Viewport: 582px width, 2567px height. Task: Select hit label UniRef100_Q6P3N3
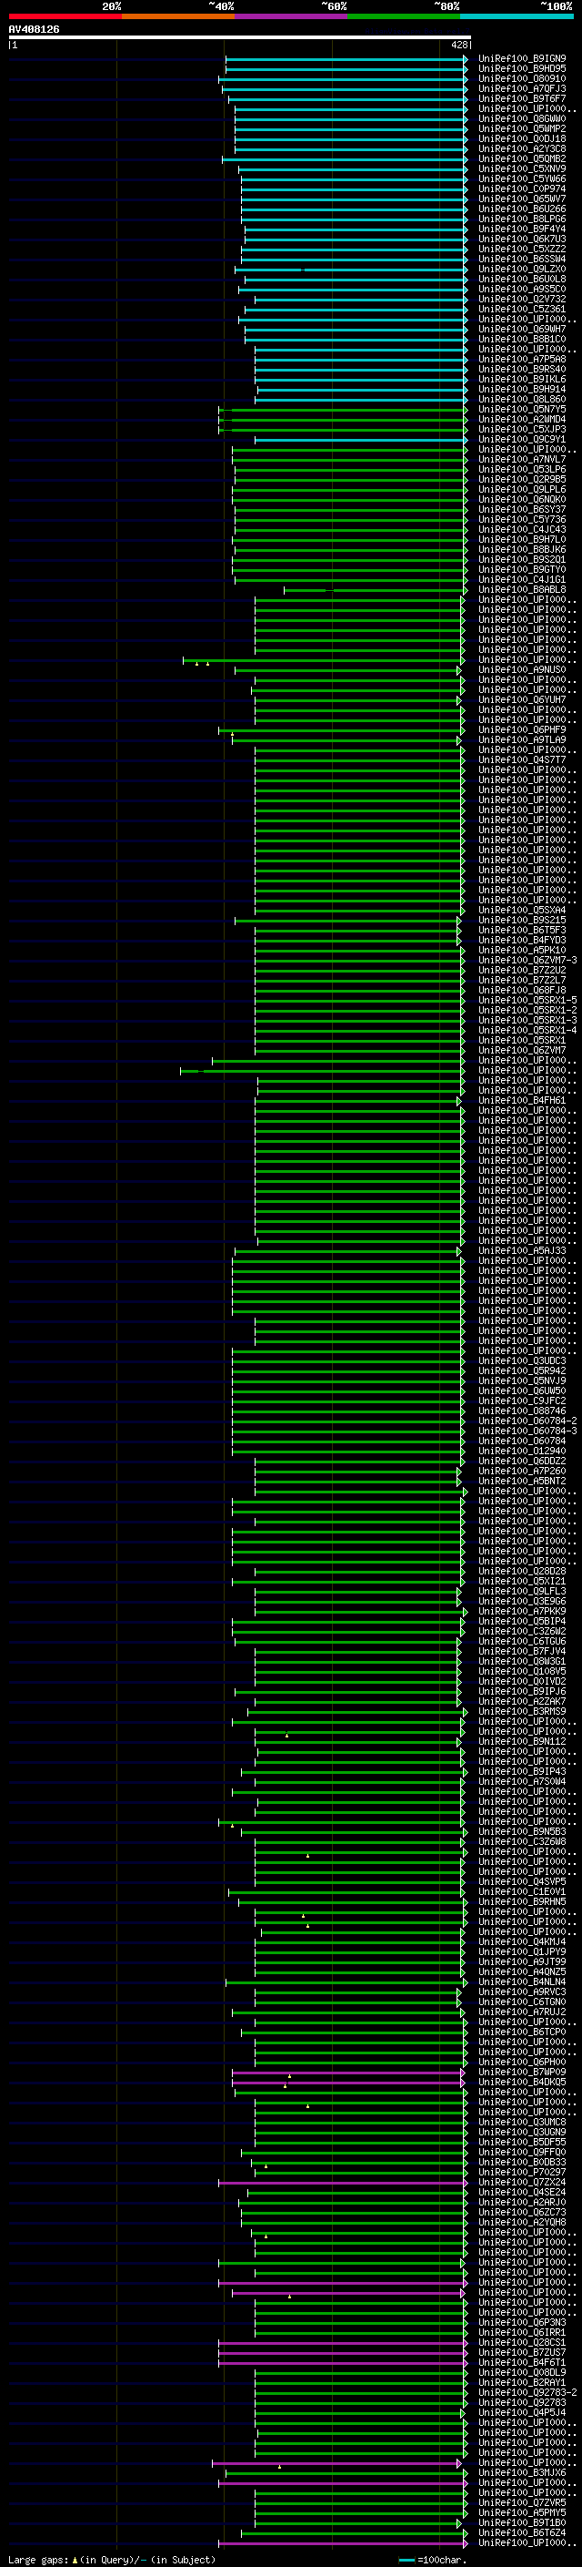coord(522,2322)
